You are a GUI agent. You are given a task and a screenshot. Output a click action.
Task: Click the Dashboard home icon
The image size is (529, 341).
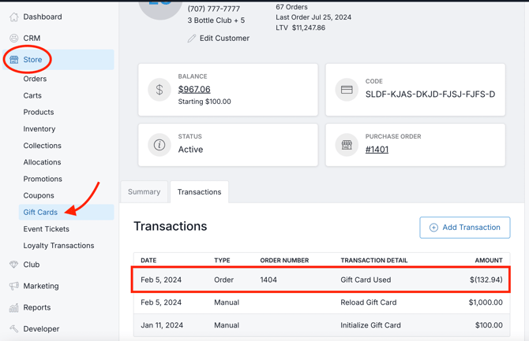[14, 17]
